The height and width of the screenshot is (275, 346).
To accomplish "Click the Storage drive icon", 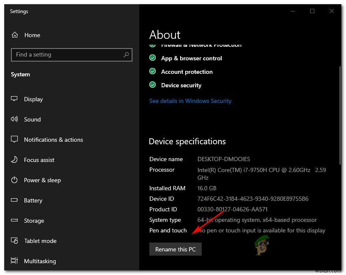I will 15,221.
